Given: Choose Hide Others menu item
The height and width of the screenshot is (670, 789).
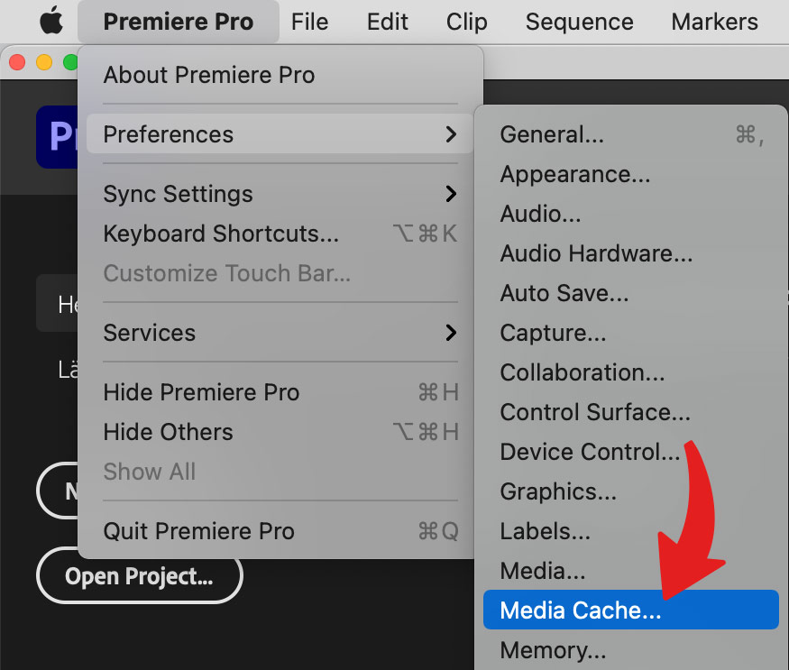Looking at the screenshot, I should point(280,432).
